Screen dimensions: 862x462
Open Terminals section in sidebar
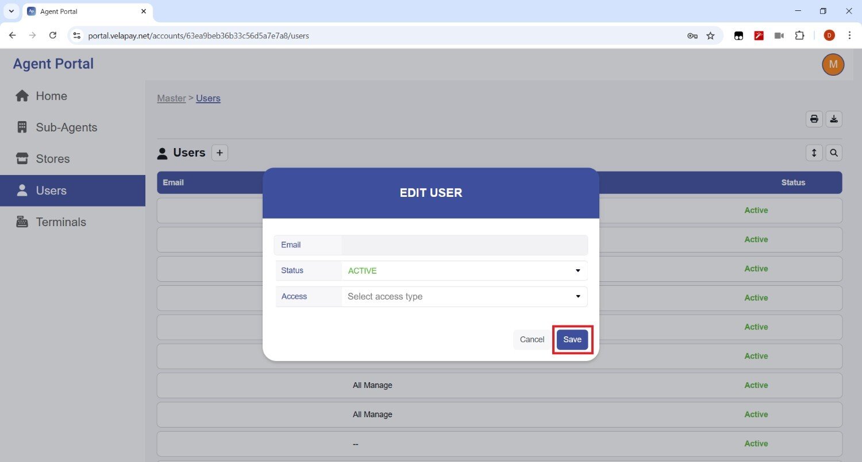click(x=60, y=222)
